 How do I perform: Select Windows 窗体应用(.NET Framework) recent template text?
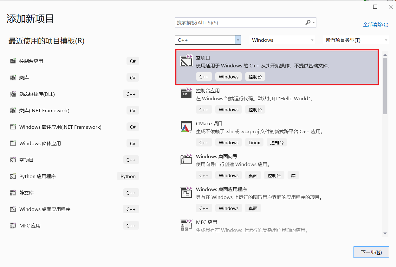(x=60, y=127)
